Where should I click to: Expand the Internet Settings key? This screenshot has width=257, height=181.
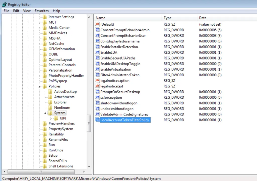click(39, 17)
